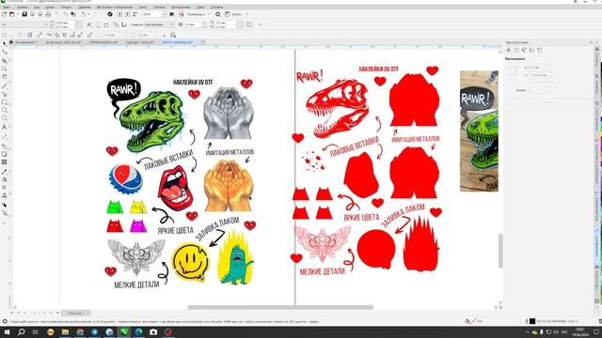Select the Pick tool in the toolbox
The width and height of the screenshot is (602, 338).
(x=4, y=43)
